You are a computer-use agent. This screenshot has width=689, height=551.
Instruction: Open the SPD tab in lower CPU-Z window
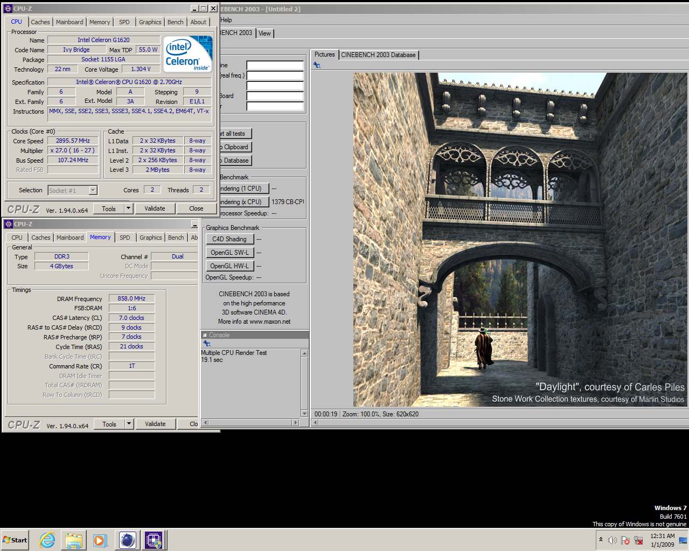[125, 238]
